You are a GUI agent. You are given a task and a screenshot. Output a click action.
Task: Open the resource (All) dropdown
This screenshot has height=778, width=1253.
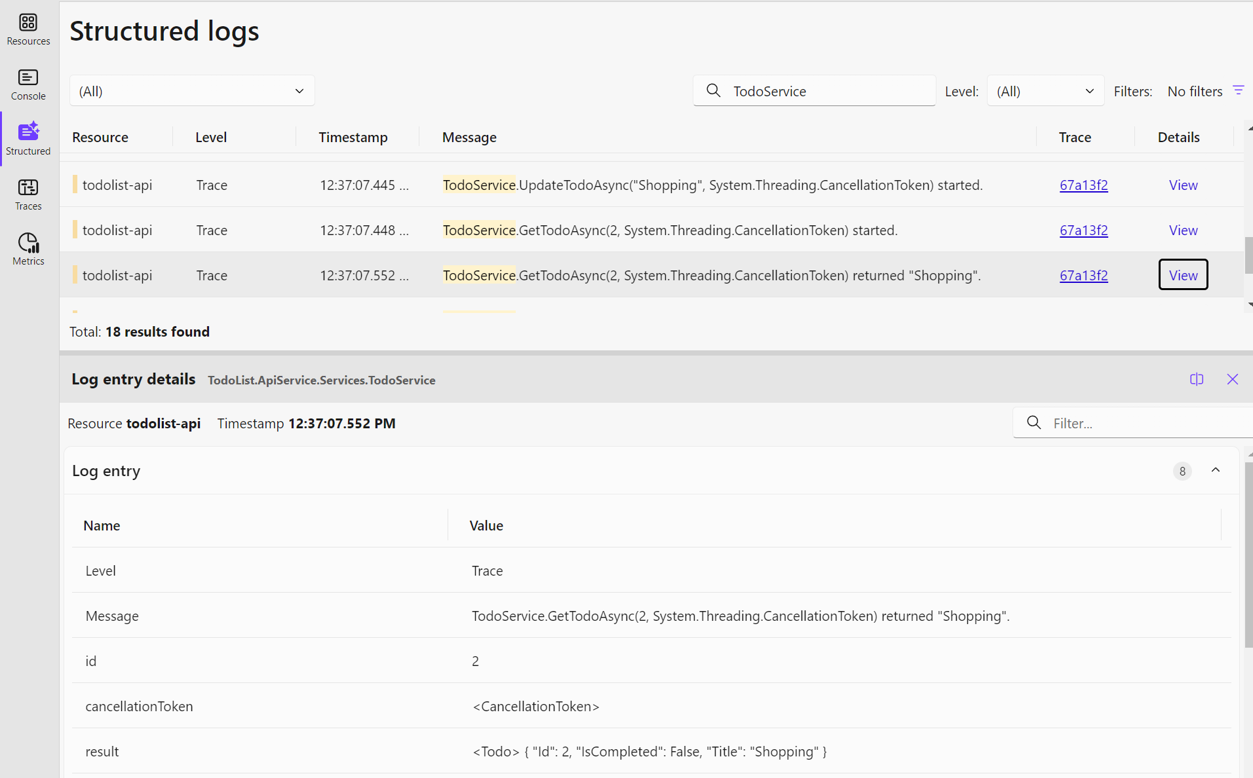pos(192,90)
